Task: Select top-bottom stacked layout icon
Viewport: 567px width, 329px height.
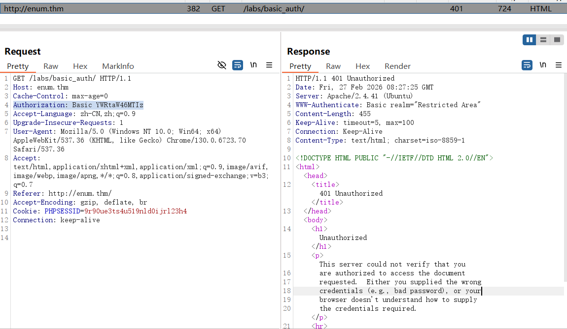Action: pyautogui.click(x=543, y=40)
